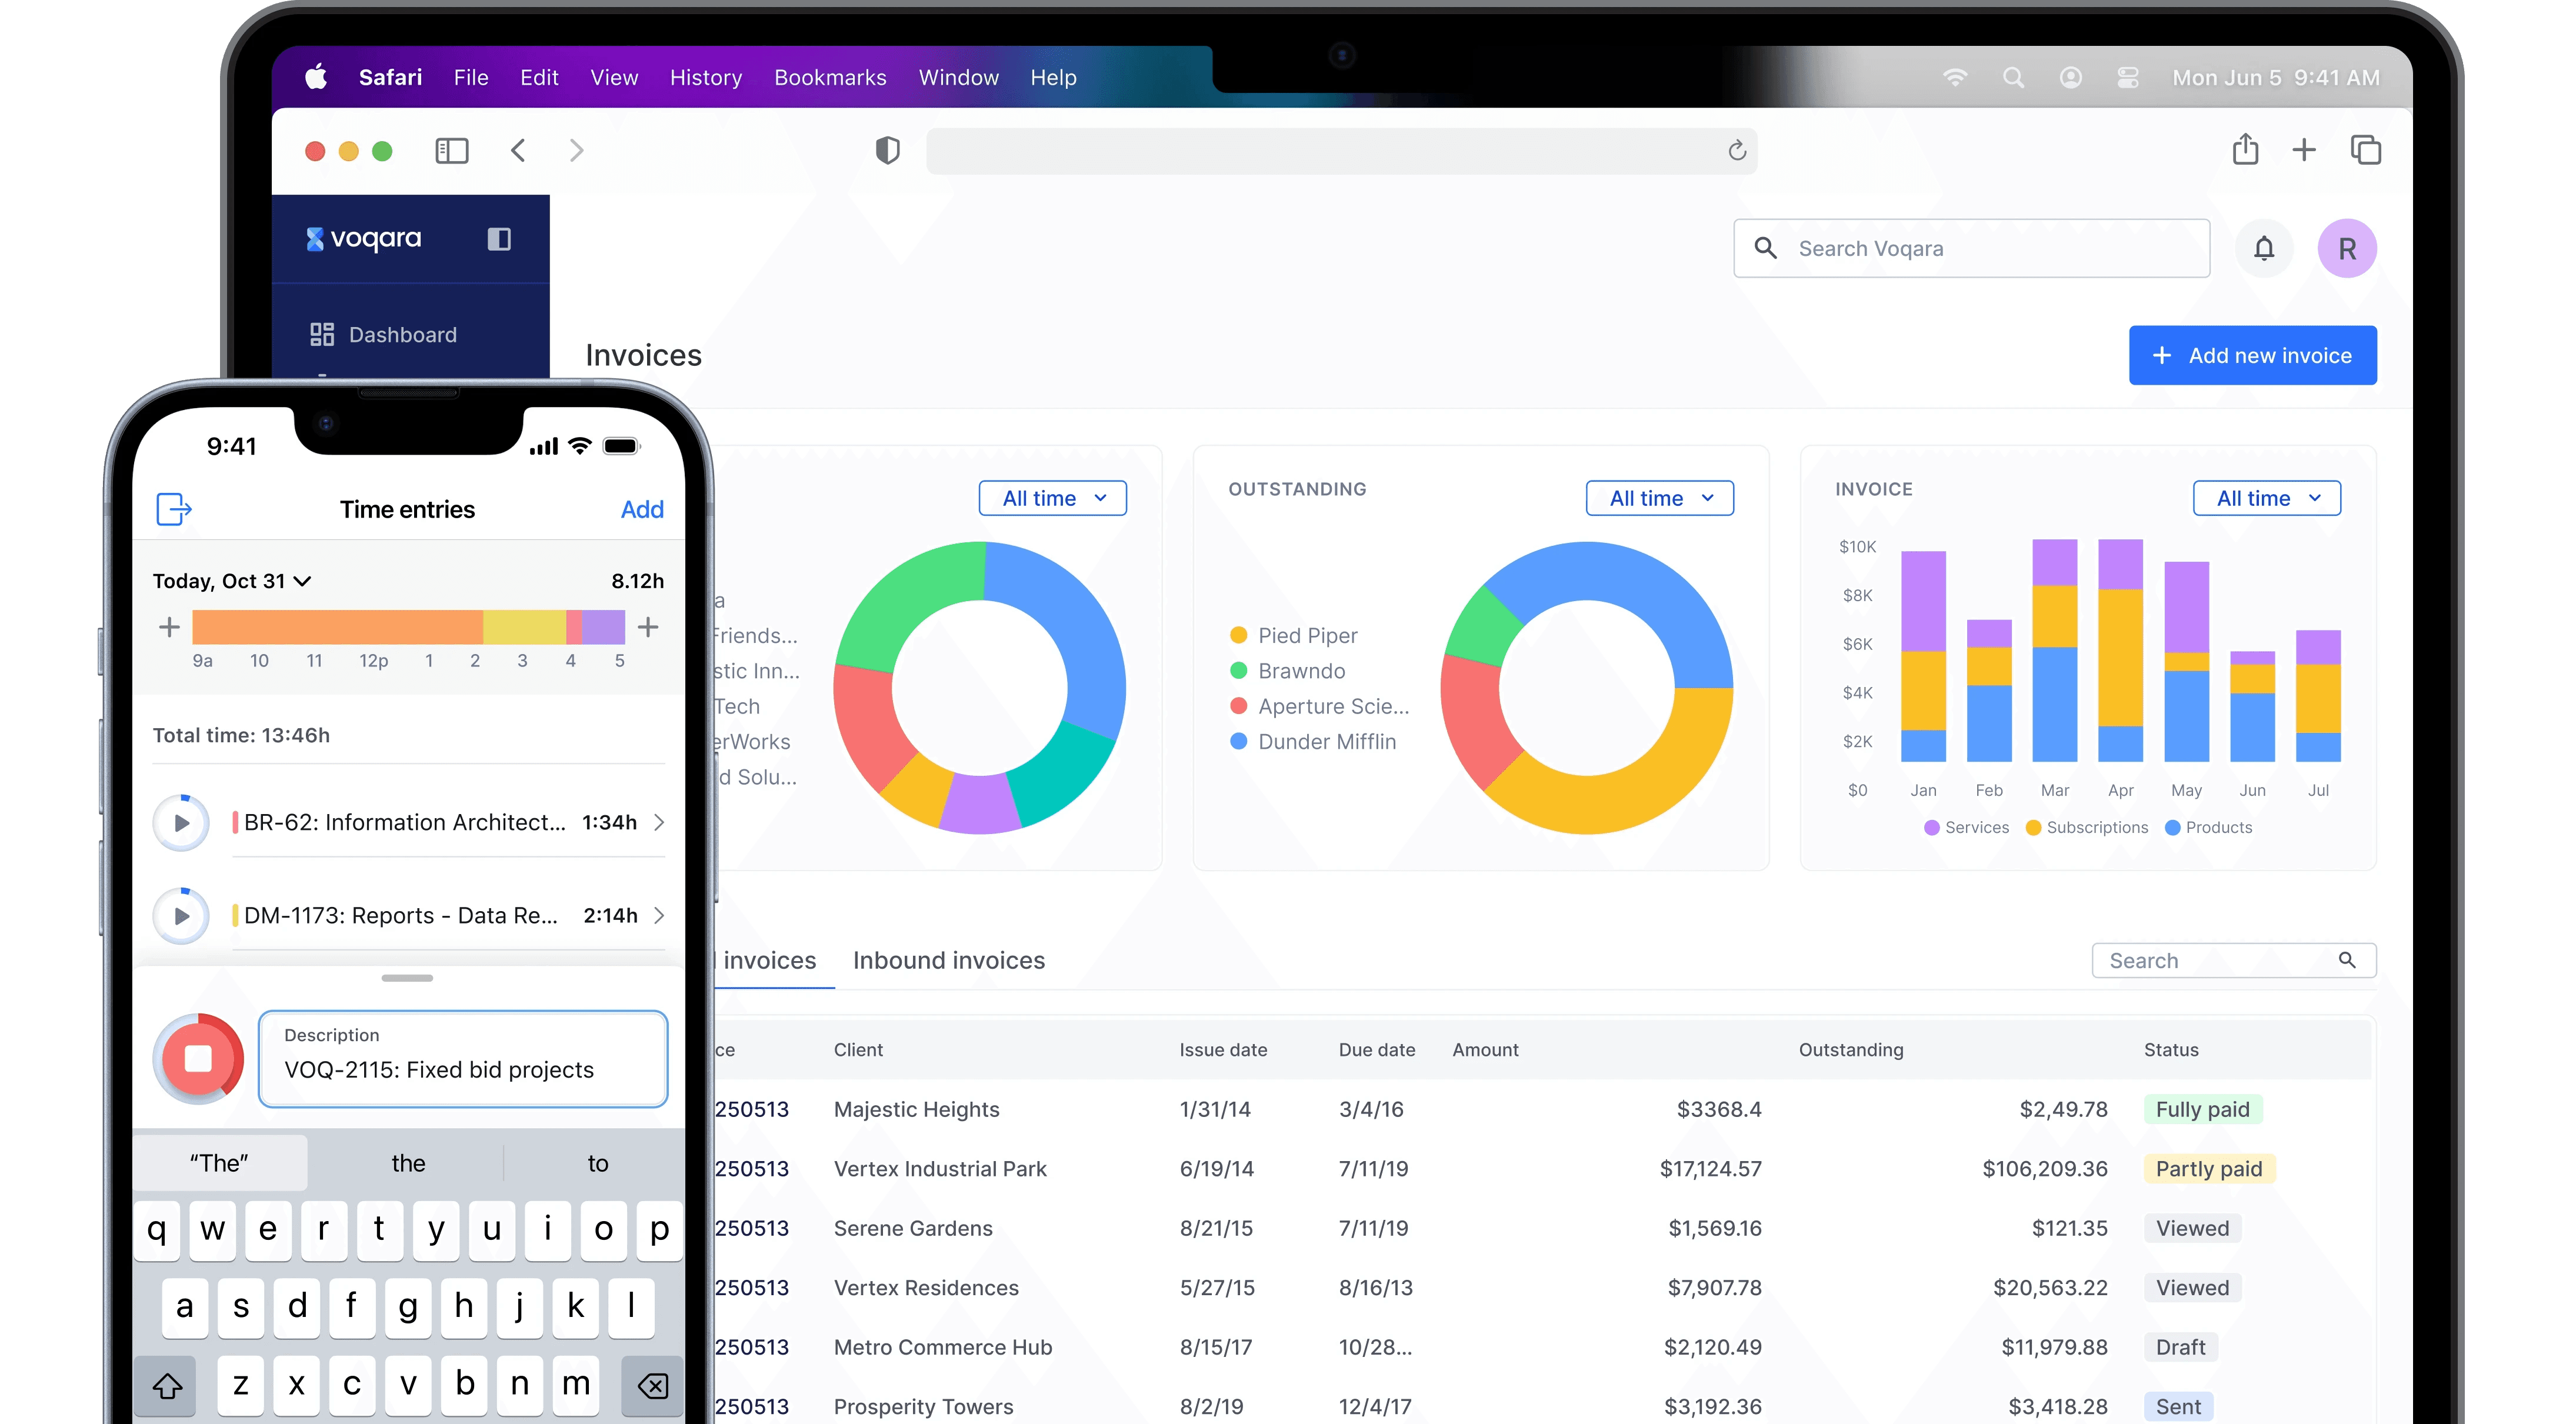Click the orange segment of the time bar
Screen dimensions: 2576x1424
pyautogui.click(x=337, y=627)
